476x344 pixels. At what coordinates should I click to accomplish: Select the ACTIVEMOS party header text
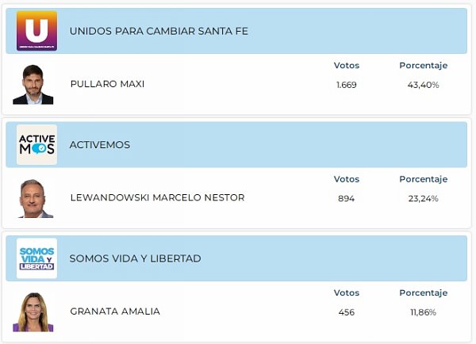100,145
